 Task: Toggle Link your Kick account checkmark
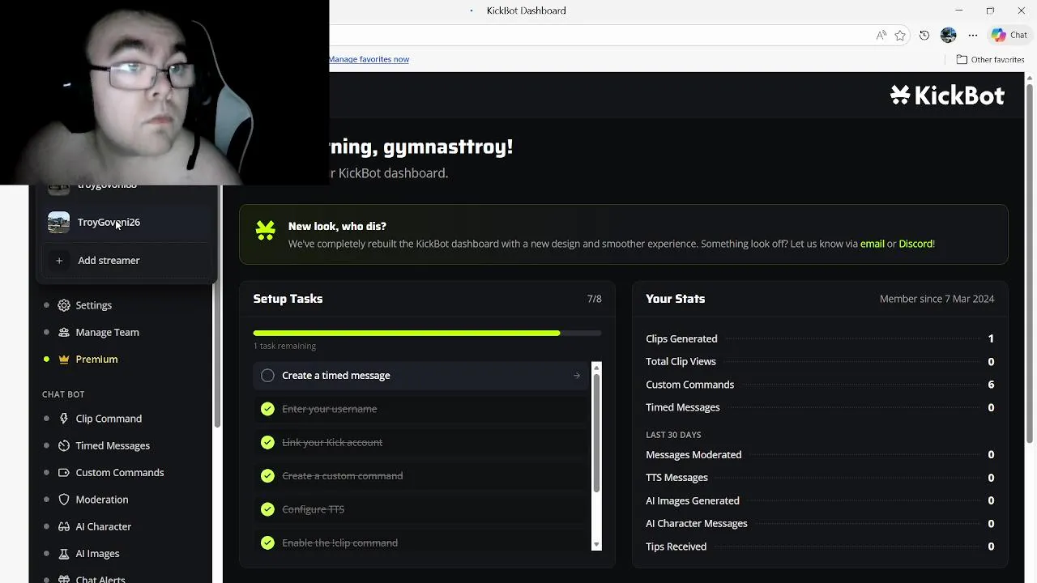pos(267,442)
